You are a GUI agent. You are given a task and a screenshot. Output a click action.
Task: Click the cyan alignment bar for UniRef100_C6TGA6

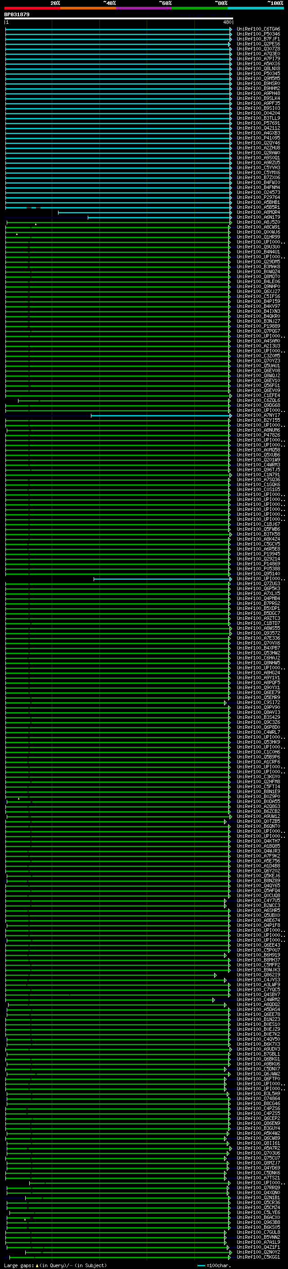119,30
